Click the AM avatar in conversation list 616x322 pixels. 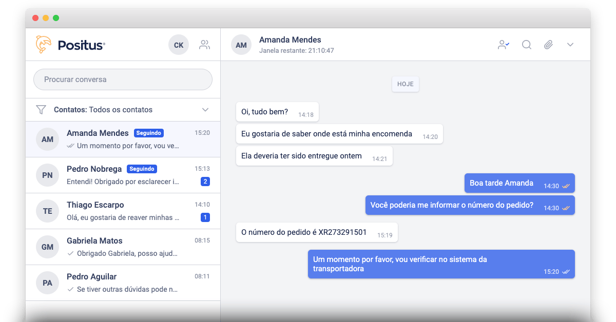click(x=47, y=139)
